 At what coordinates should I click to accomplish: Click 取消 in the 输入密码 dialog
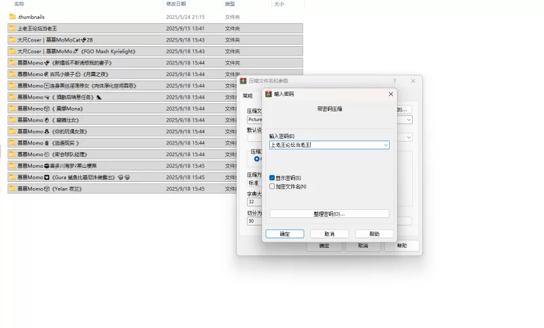point(329,234)
